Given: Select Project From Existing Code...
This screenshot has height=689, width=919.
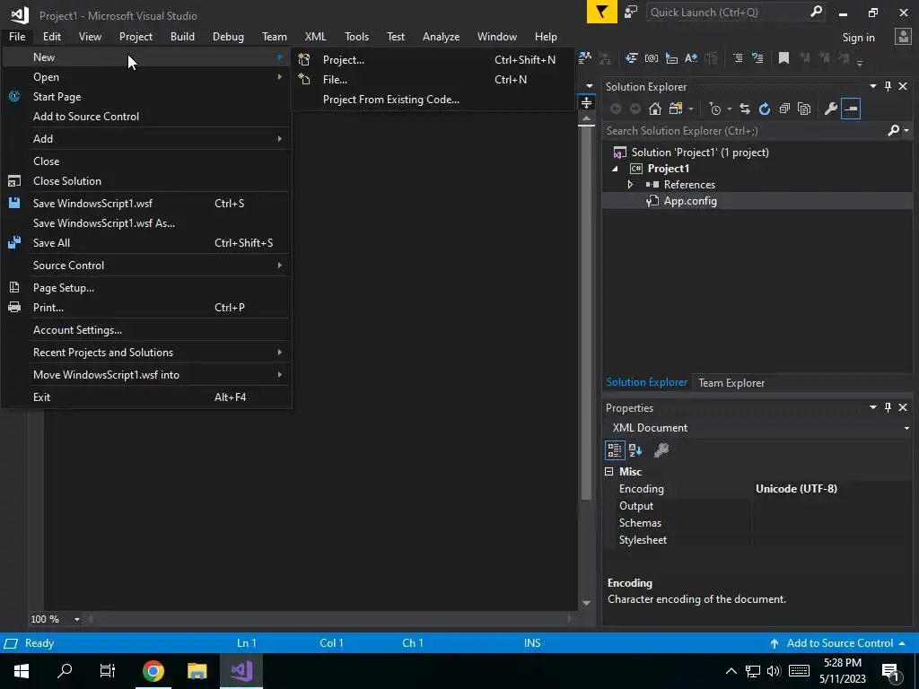Looking at the screenshot, I should [x=433, y=100].
